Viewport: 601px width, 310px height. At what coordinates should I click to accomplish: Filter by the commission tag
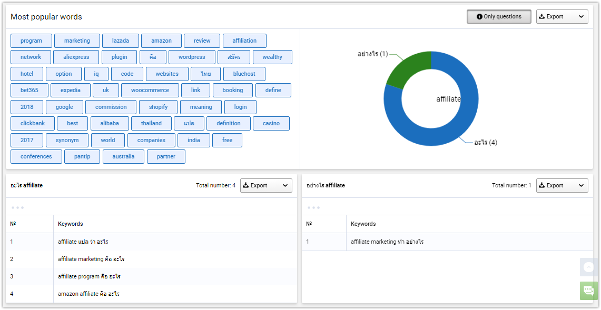[111, 107]
